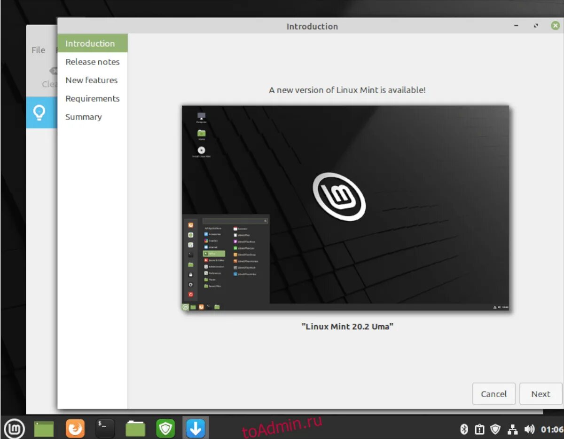Select Introduction step in sidebar
Viewport: 564px width, 439px height.
(93, 43)
